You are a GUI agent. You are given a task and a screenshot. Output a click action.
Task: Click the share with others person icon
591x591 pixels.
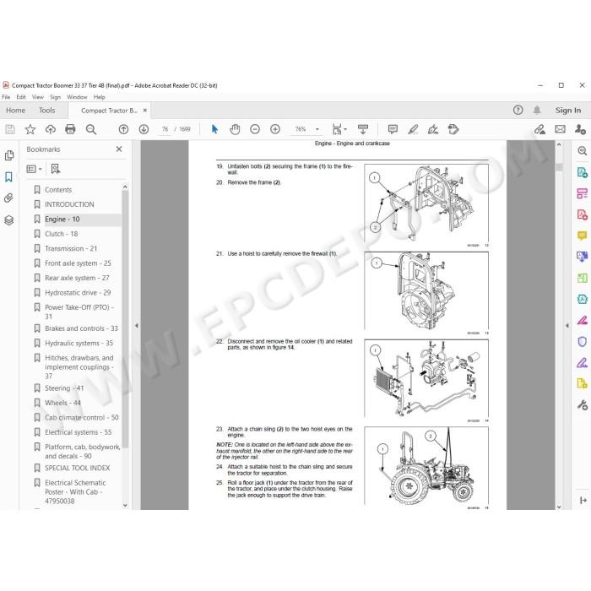pos(580,129)
